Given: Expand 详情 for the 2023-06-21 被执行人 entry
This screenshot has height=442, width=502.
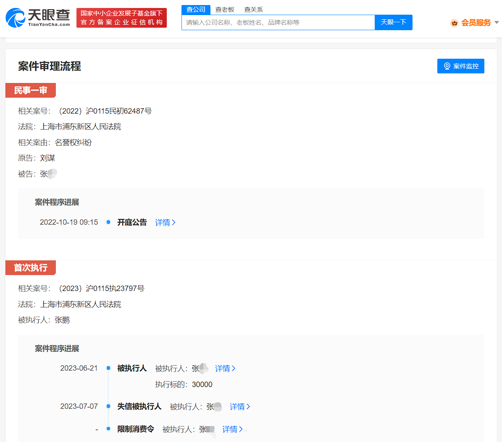Looking at the screenshot, I should tap(225, 369).
